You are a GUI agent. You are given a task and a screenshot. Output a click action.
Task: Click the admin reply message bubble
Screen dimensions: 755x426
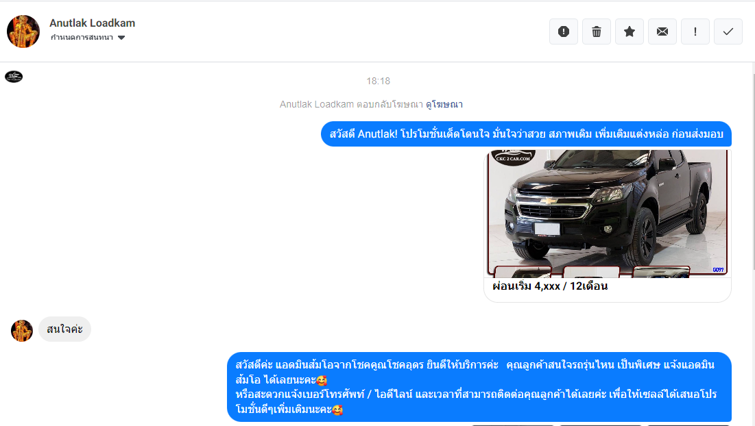coord(479,387)
